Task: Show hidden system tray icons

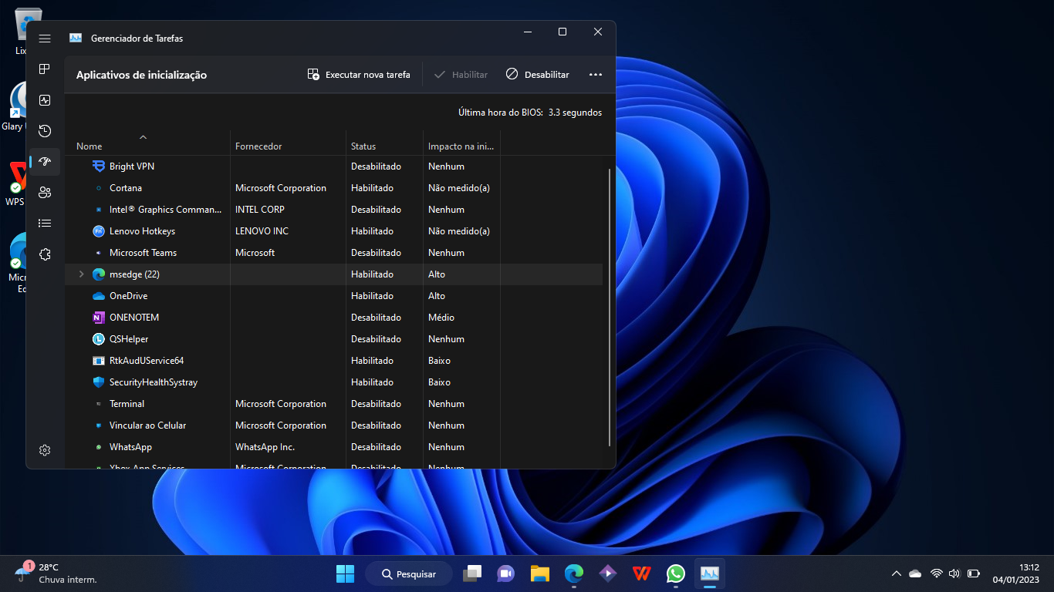Action: click(x=896, y=573)
